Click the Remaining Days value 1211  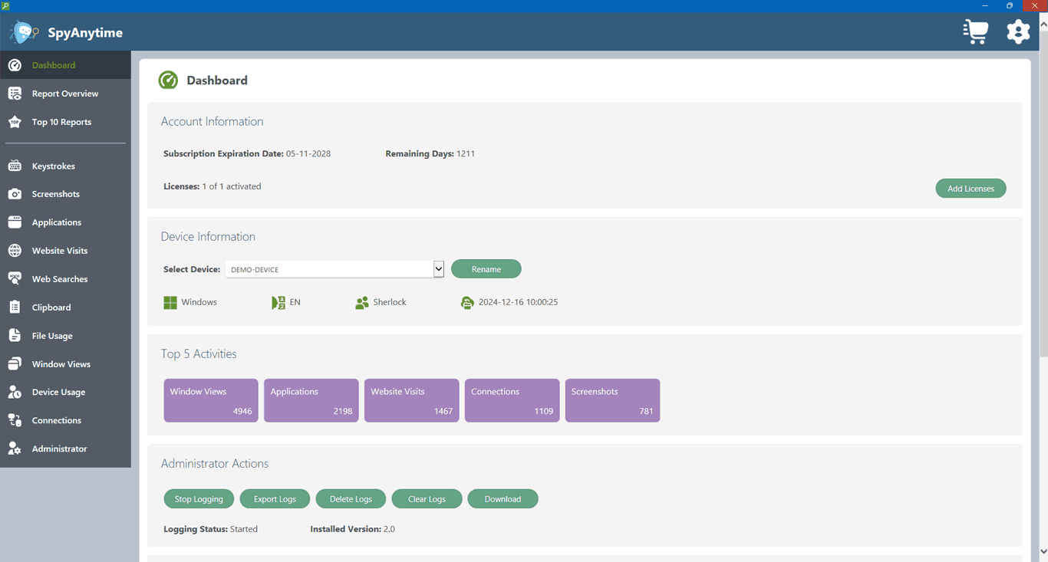pyautogui.click(x=466, y=154)
